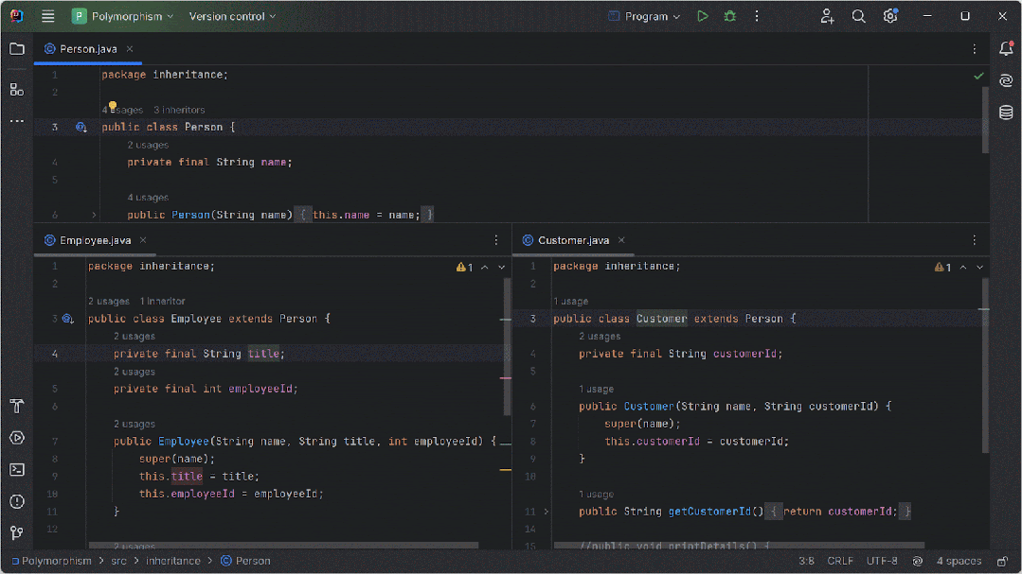Open the Structure tool window
Viewport: 1022px width, 574px height.
[17, 89]
